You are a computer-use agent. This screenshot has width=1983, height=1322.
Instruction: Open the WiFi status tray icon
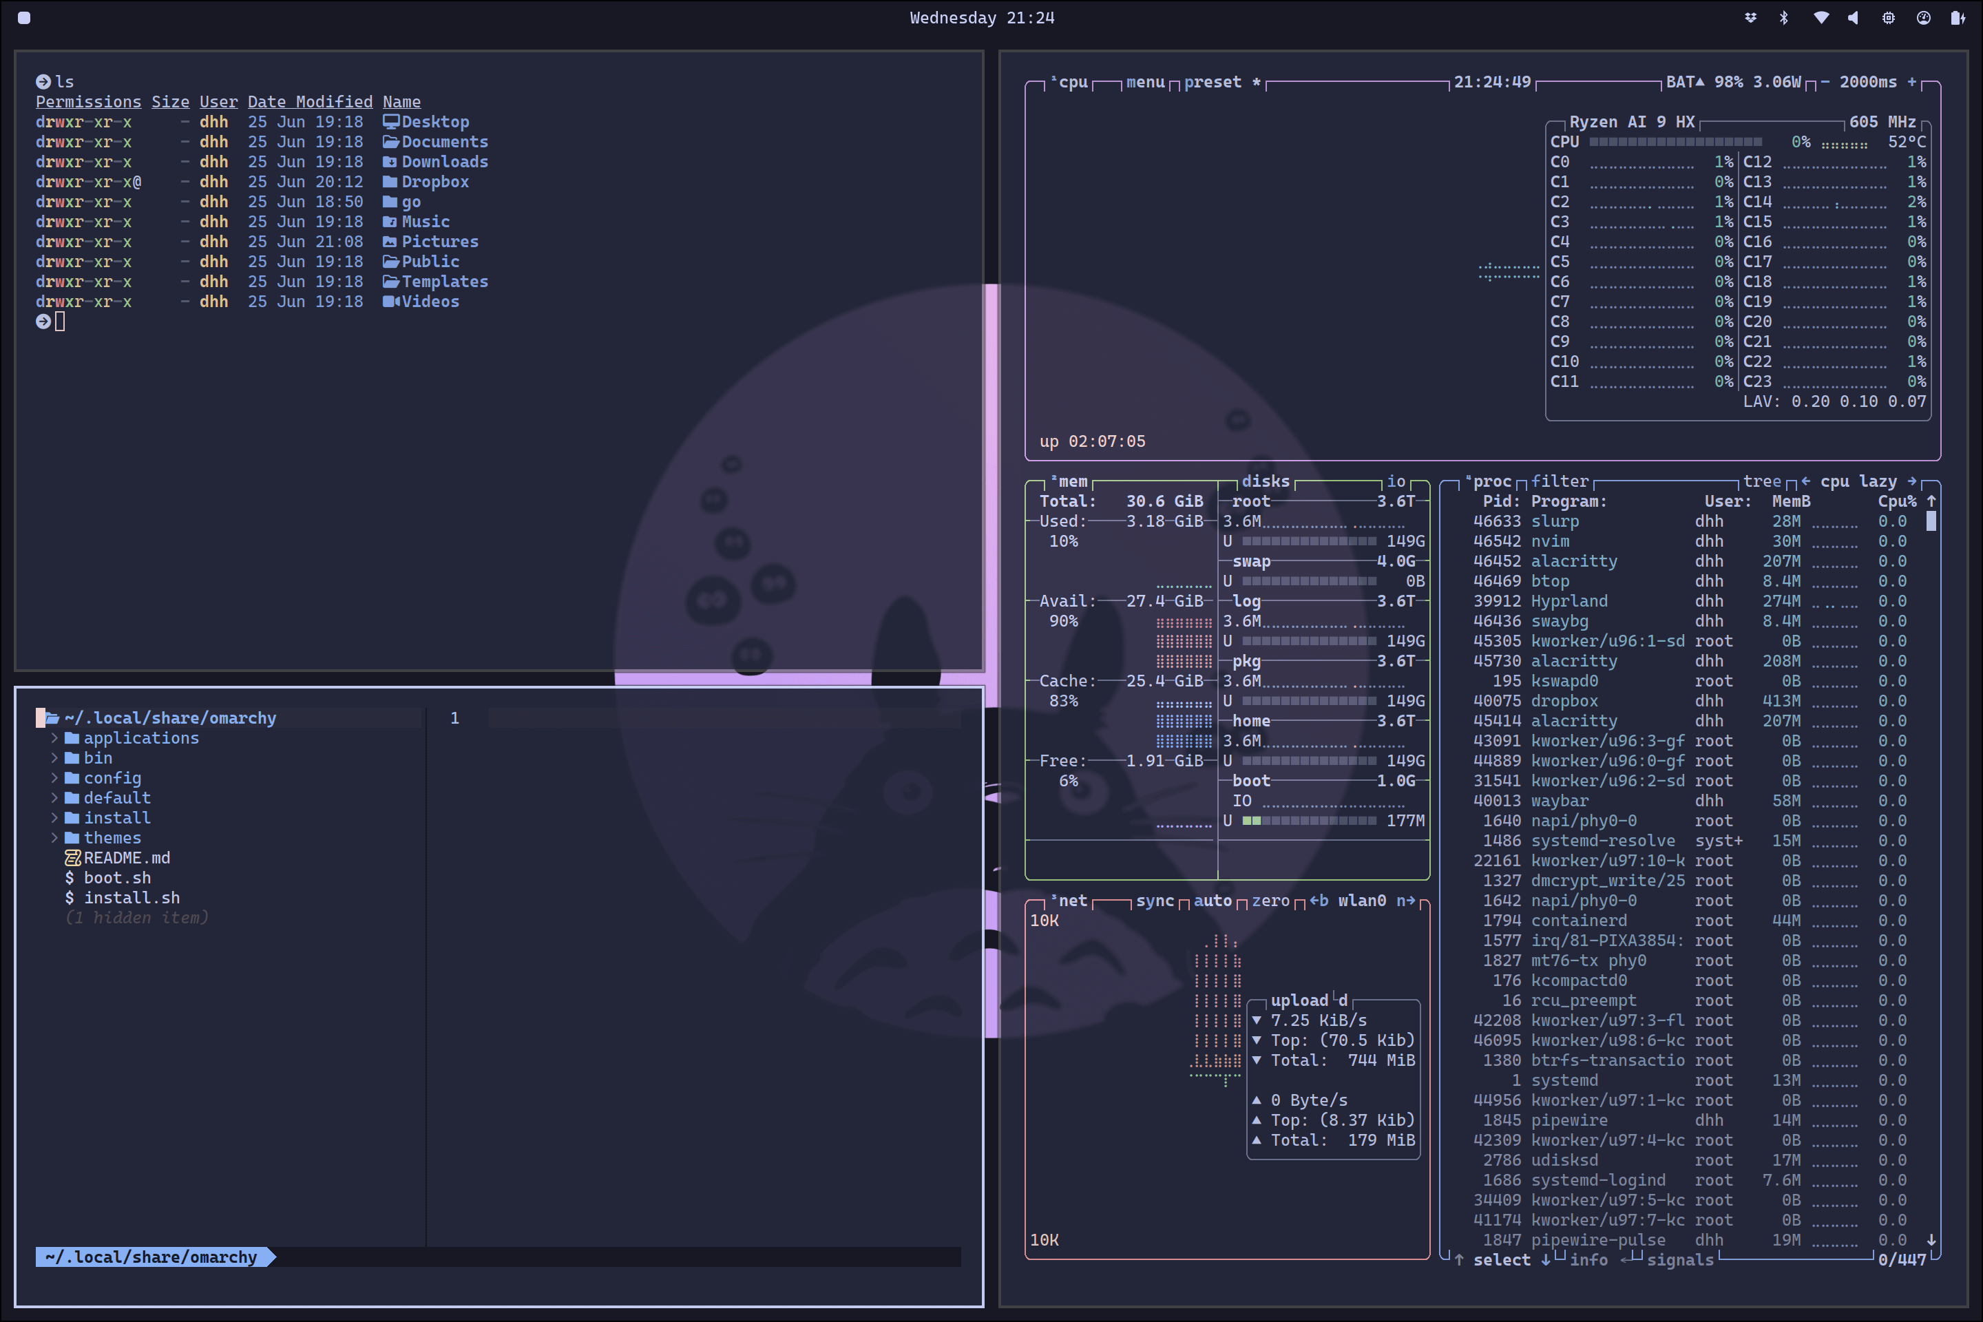pyautogui.click(x=1821, y=18)
